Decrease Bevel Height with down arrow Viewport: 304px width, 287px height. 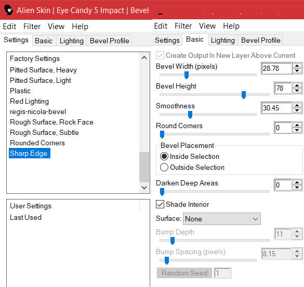point(297,91)
